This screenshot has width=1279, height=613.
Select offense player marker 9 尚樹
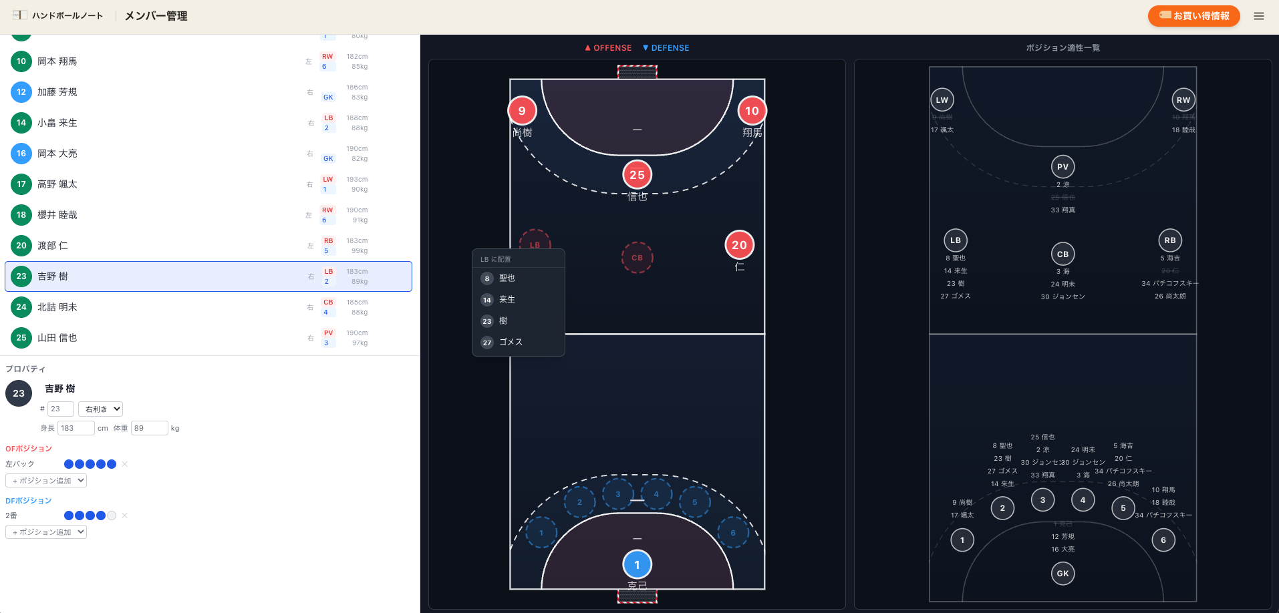pos(522,111)
